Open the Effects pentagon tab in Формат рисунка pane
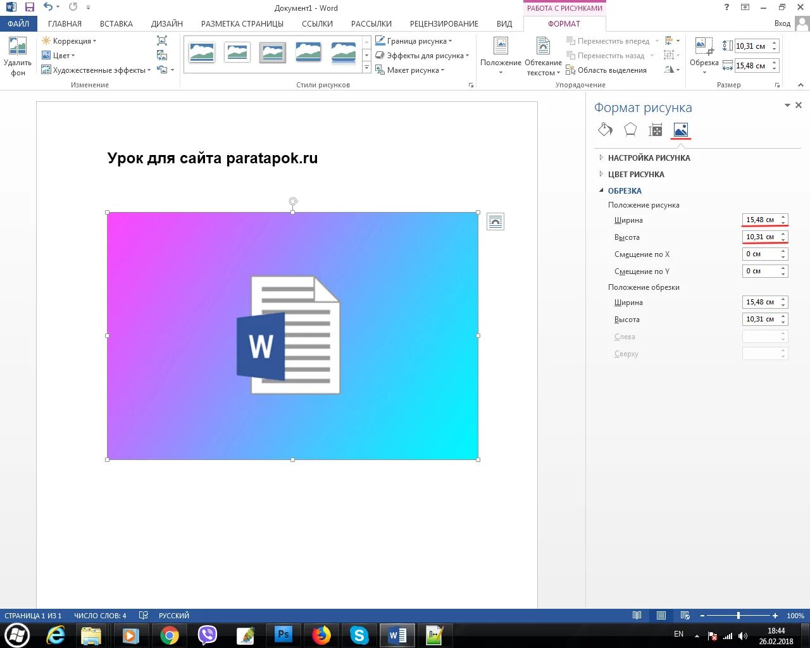 point(630,130)
